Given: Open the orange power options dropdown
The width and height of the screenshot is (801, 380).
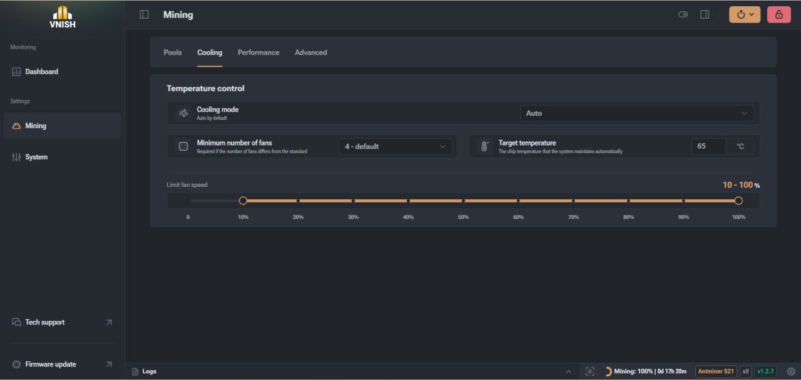Looking at the screenshot, I should (x=745, y=14).
